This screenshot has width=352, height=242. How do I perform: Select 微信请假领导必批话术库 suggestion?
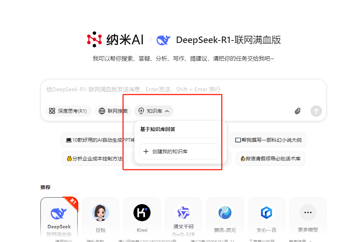(270, 159)
